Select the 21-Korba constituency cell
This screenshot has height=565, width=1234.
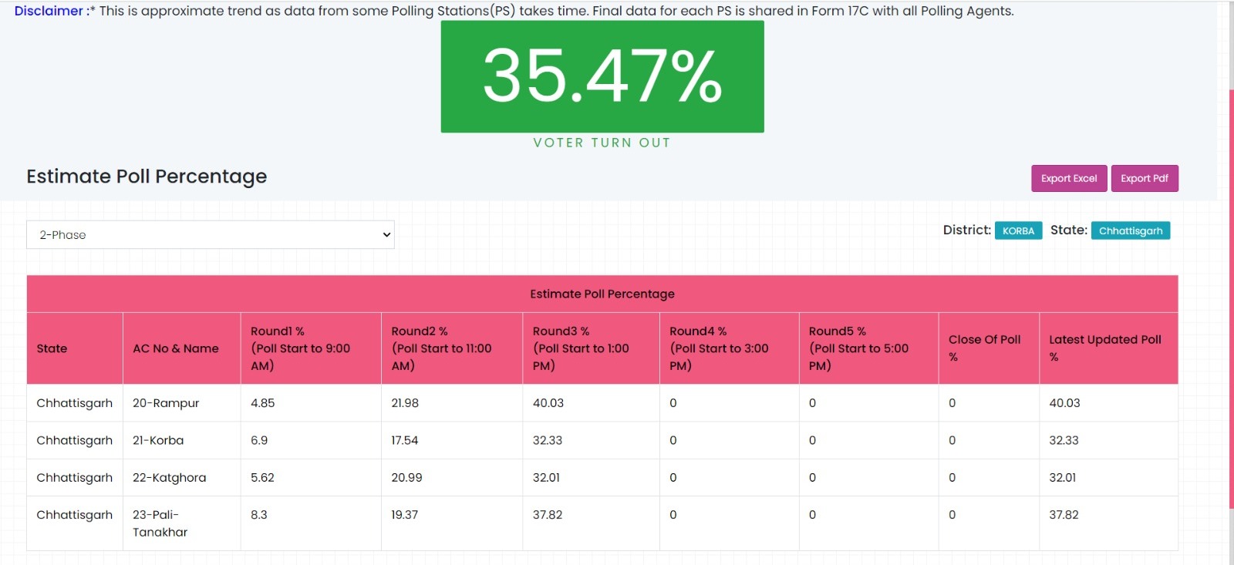(x=158, y=440)
